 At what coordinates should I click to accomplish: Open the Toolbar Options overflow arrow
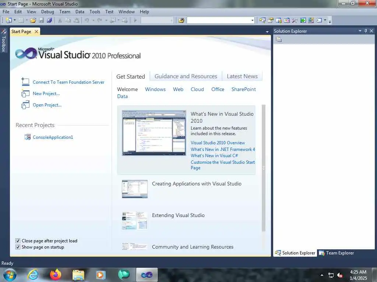point(330,21)
